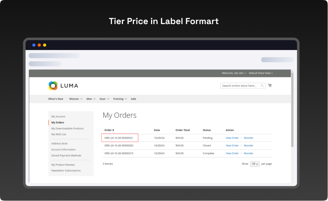Click the page vertical scrollbar
Viewport: 328px width, 201px height.
[x=292, y=109]
